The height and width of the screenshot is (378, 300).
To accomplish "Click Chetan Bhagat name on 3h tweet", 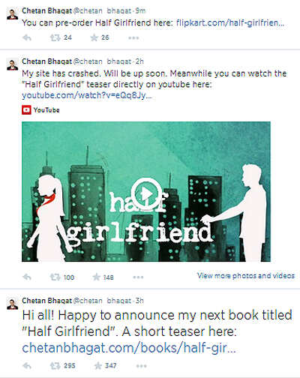I will (47, 301).
